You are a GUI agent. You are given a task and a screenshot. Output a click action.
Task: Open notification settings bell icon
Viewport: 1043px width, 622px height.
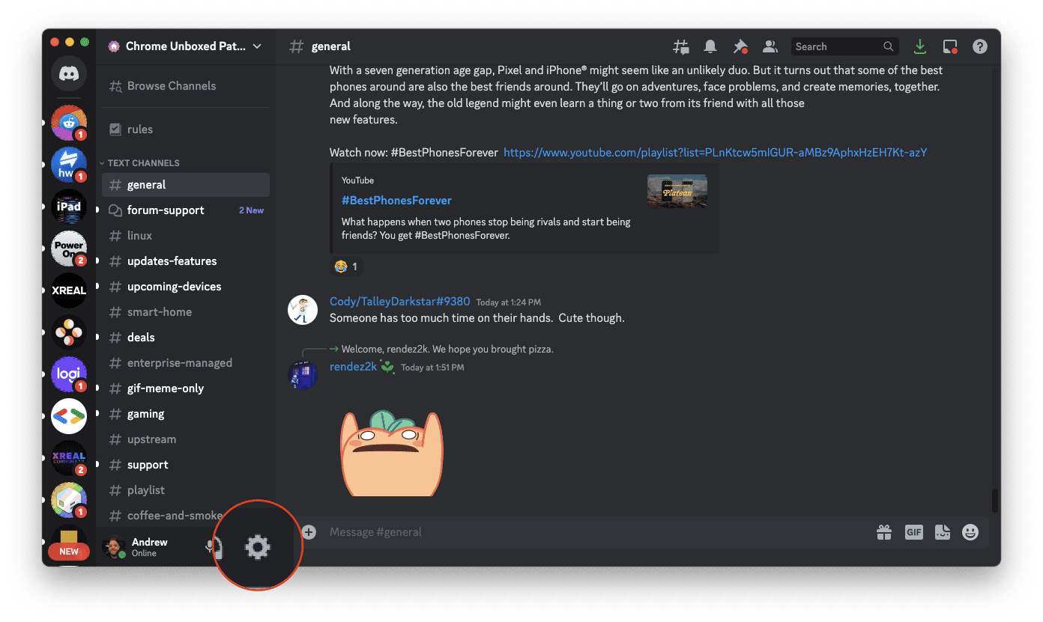[x=710, y=46]
